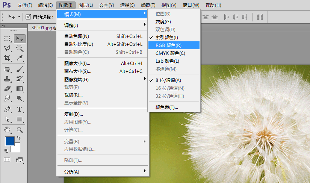Viewport: 310px width, 183px height.
Task: Select the Hand tool
Action: (x=7, y=130)
